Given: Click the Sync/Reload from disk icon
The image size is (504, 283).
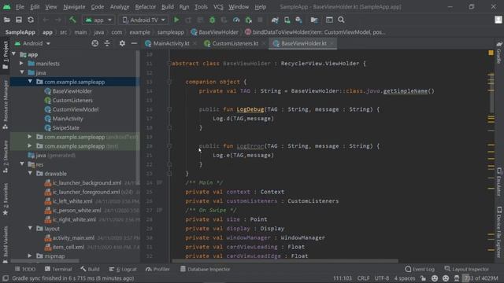Looking at the screenshot, I should click(x=31, y=20).
